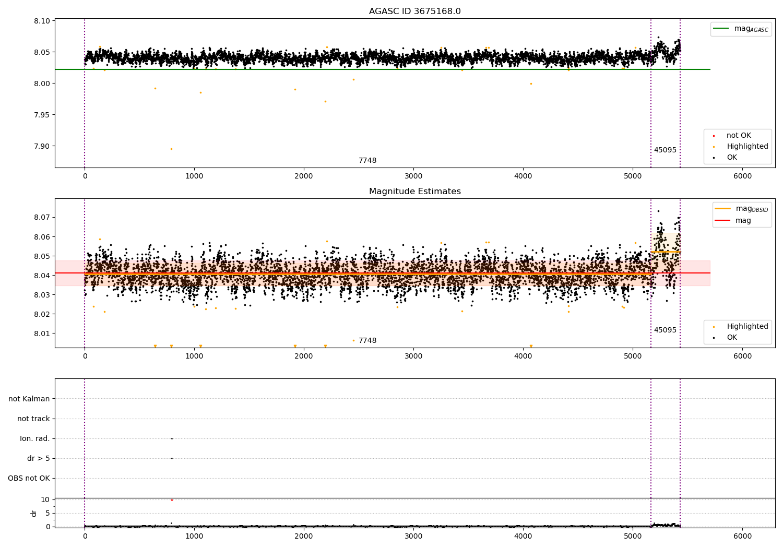Screen dimensions: 783x548
Task: Select the 'not OK' legend entry in top plot
Action: 739,136
